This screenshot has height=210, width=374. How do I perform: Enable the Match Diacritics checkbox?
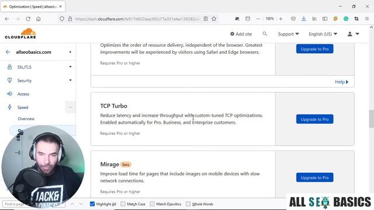[x=152, y=204]
